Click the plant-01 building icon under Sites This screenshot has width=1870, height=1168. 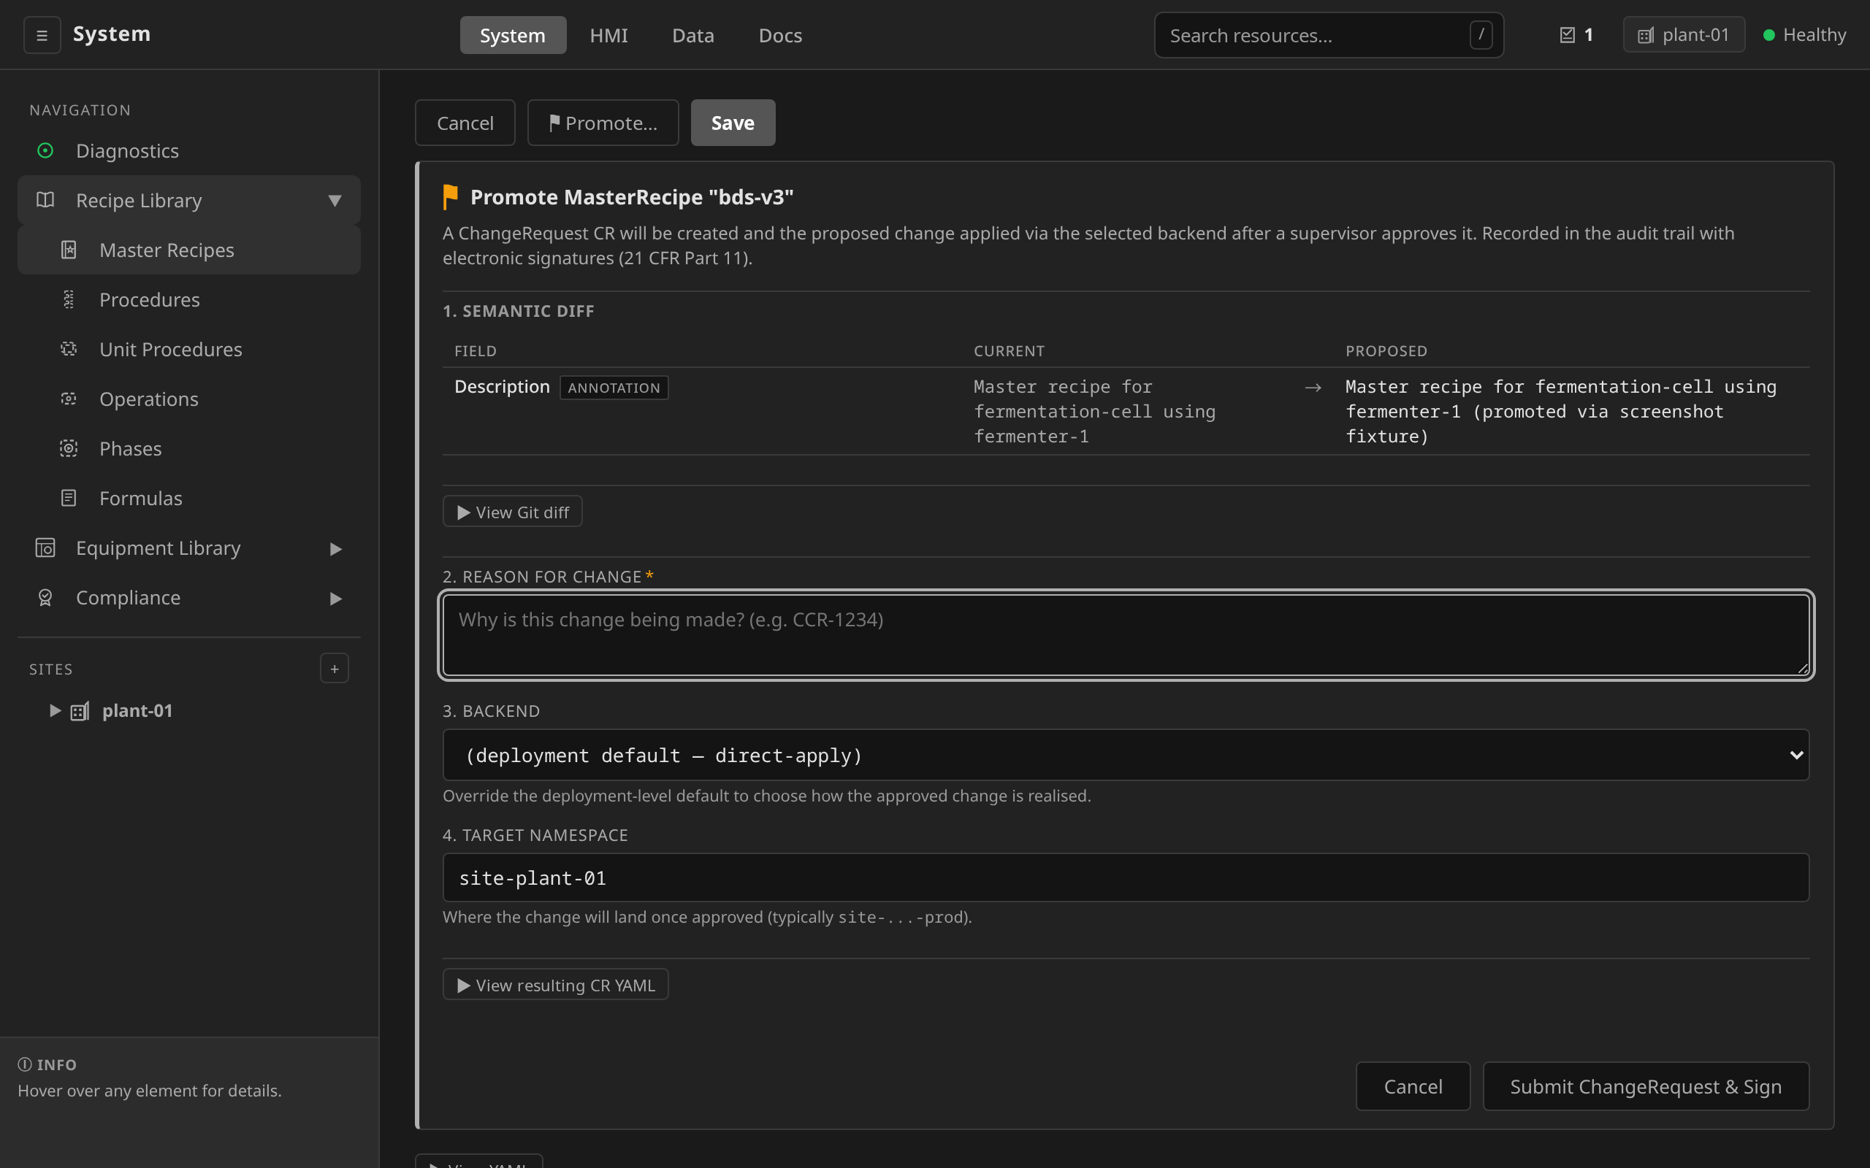click(x=80, y=711)
